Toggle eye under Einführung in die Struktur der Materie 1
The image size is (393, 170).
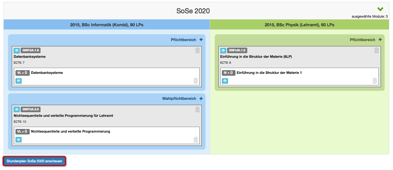[x=225, y=81]
